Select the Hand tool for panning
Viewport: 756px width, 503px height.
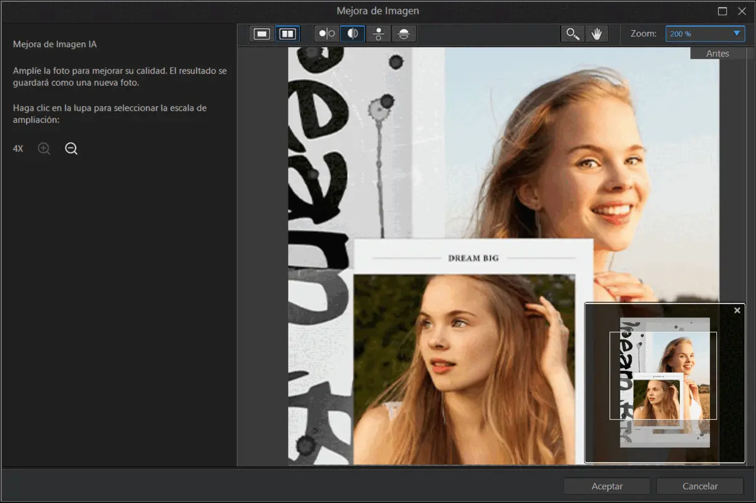point(596,33)
